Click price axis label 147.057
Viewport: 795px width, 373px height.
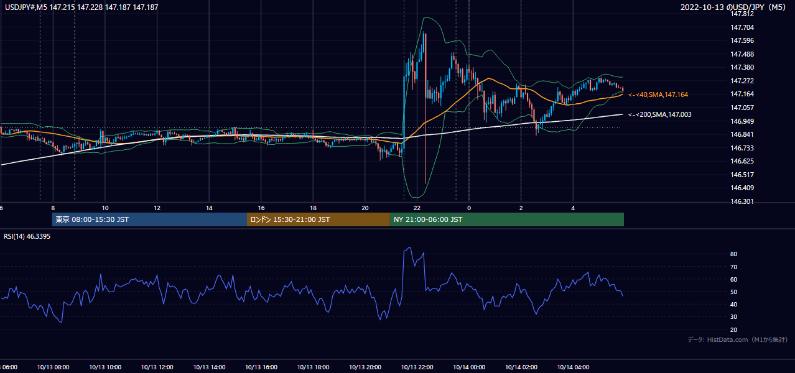[741, 108]
